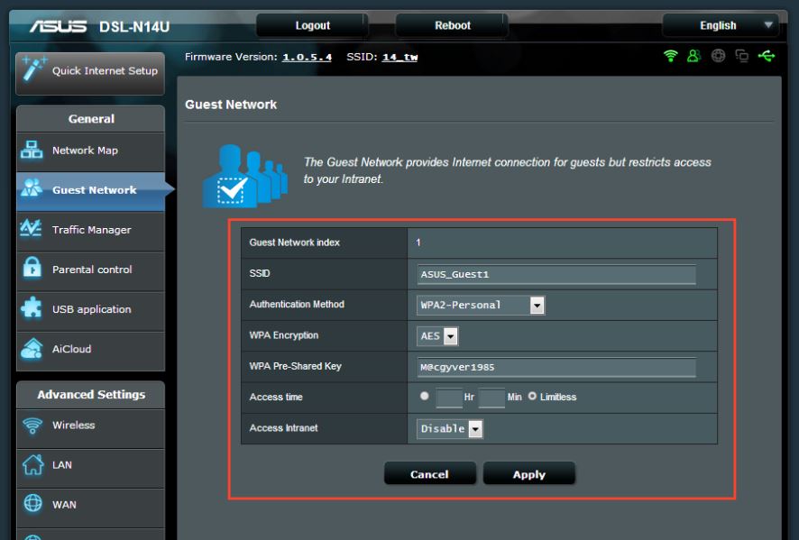Click firmware version 1.0.5.4 link
Screen dimensions: 799x540
click(x=307, y=57)
